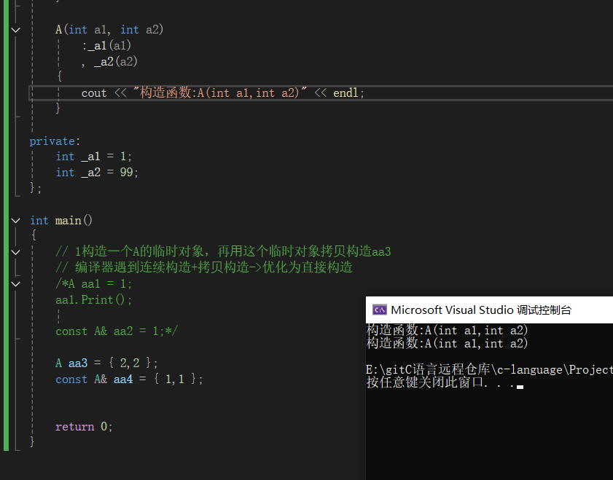Click the cout line printing 构造函数
Viewport: 613px width, 480px height.
click(x=223, y=93)
